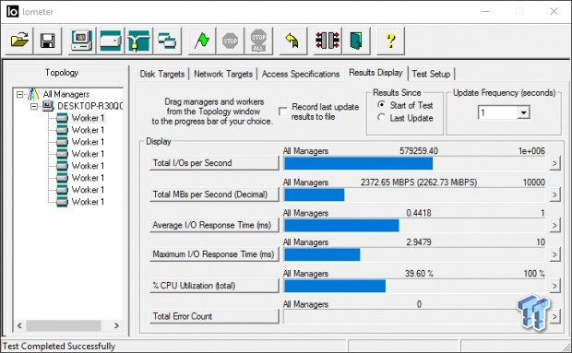This screenshot has width=572, height=353.
Task: Click the Total MBs per Second progress bar
Action: (x=414, y=194)
